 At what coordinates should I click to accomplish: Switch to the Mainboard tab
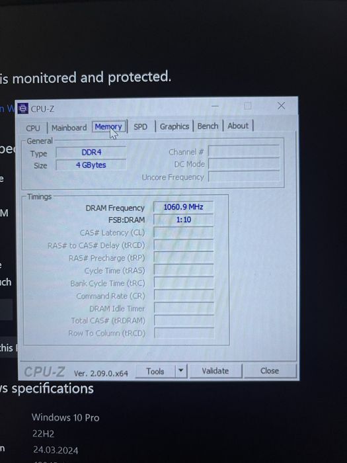pos(69,128)
